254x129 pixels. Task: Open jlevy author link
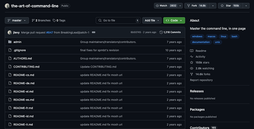17,32
